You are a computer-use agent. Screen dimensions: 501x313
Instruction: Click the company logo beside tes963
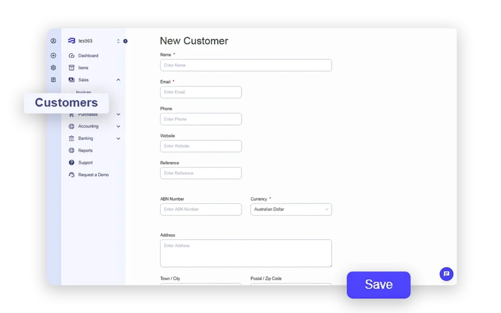71,41
